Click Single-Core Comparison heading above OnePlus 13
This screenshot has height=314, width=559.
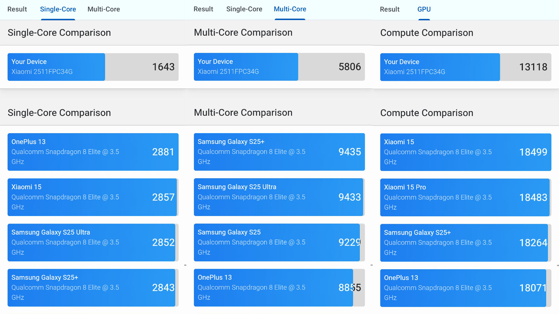point(59,113)
